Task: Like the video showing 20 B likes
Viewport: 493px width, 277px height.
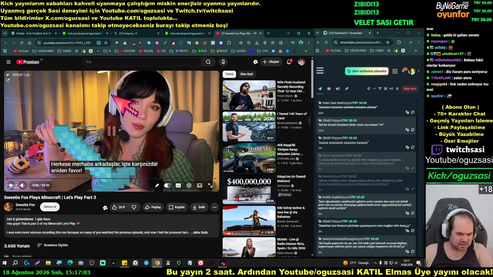Action: click(x=118, y=207)
